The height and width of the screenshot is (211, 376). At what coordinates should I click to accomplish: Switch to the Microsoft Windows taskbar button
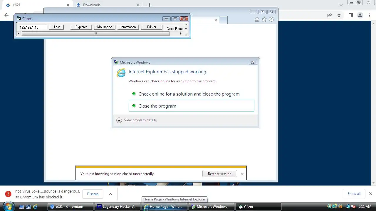click(x=211, y=207)
